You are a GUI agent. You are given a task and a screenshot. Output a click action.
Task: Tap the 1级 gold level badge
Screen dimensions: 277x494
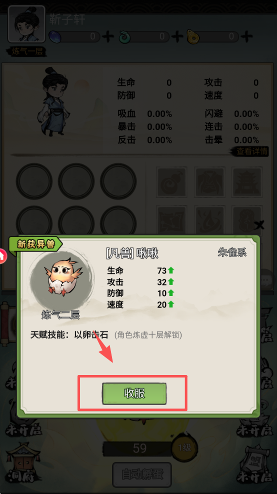pyautogui.click(x=184, y=447)
